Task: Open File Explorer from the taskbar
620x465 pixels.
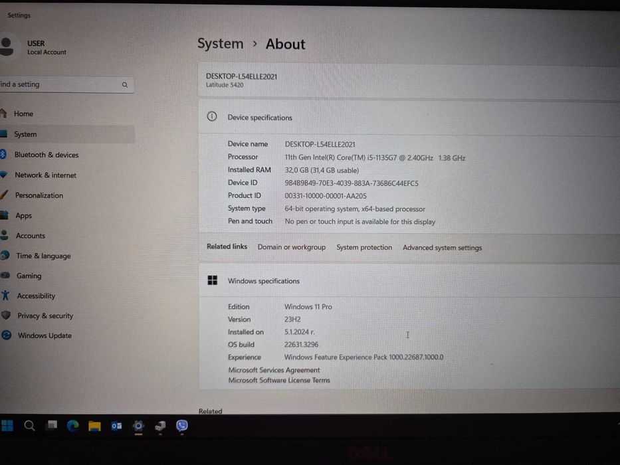Action: (94, 426)
